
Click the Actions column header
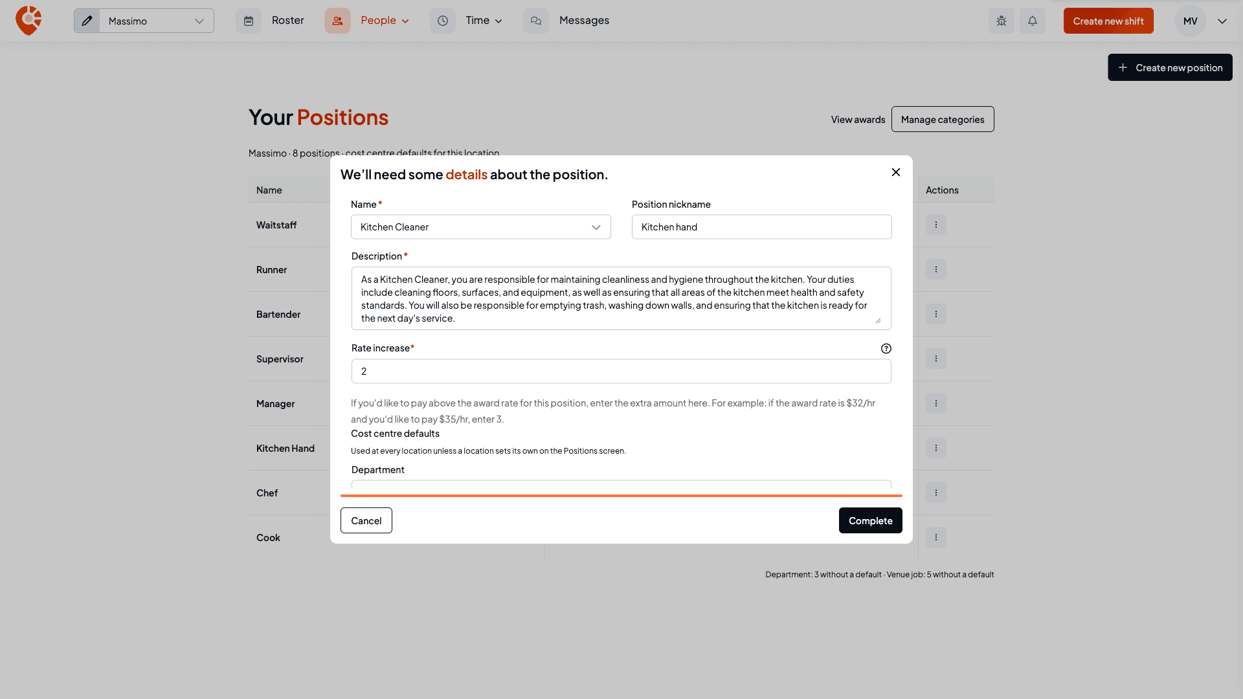pyautogui.click(x=942, y=190)
